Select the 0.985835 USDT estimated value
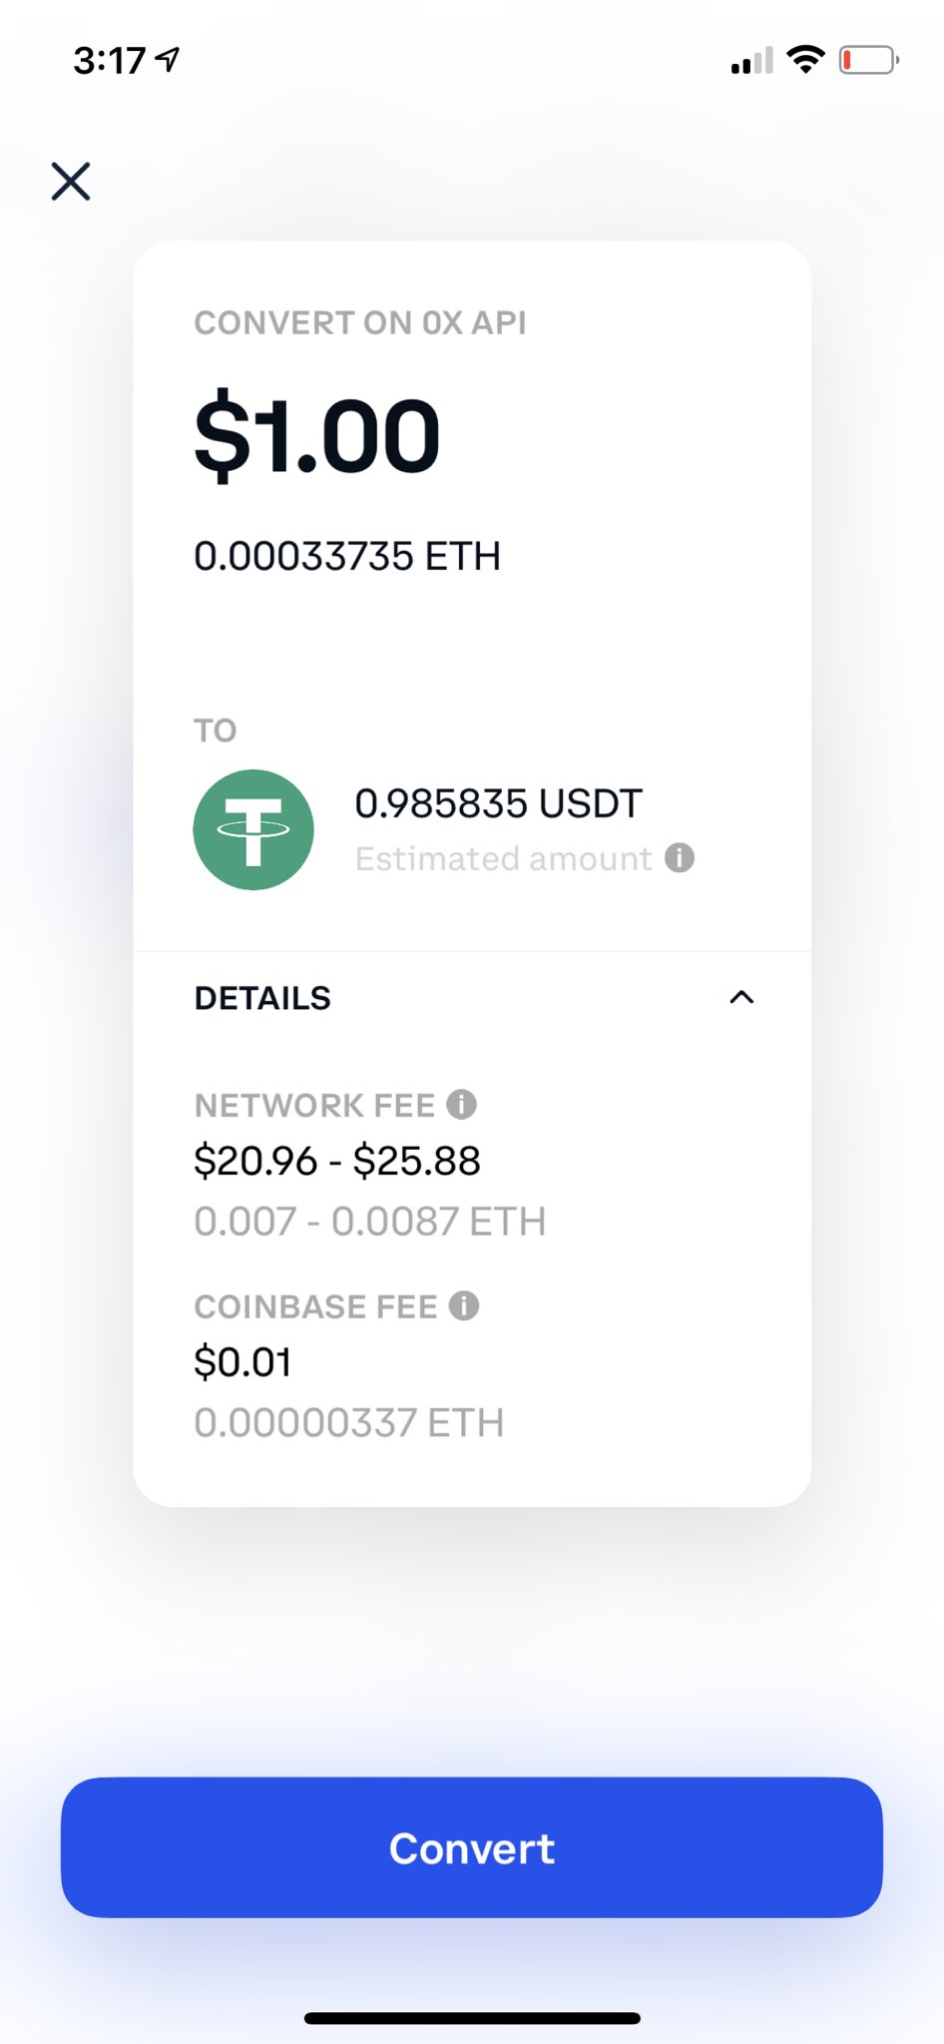This screenshot has height=2044, width=944. coord(499,803)
